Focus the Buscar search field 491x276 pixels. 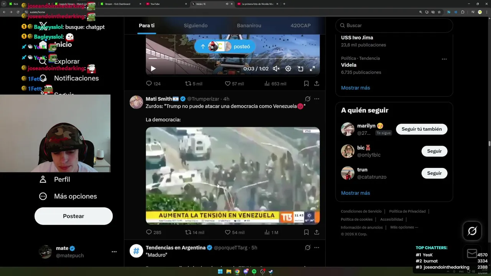click(394, 25)
